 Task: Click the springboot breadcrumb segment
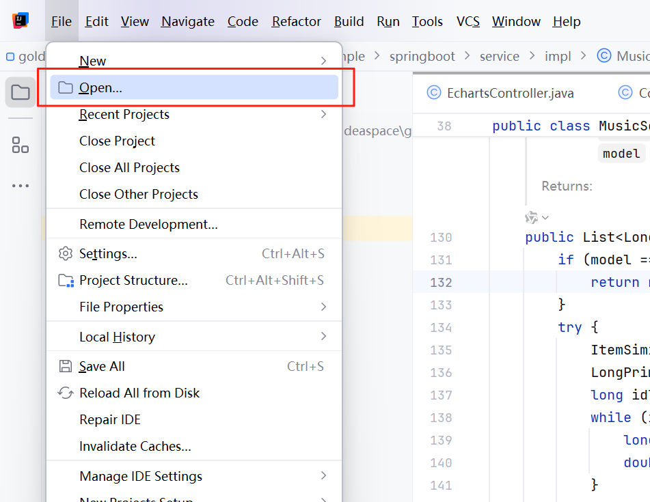[x=422, y=56]
